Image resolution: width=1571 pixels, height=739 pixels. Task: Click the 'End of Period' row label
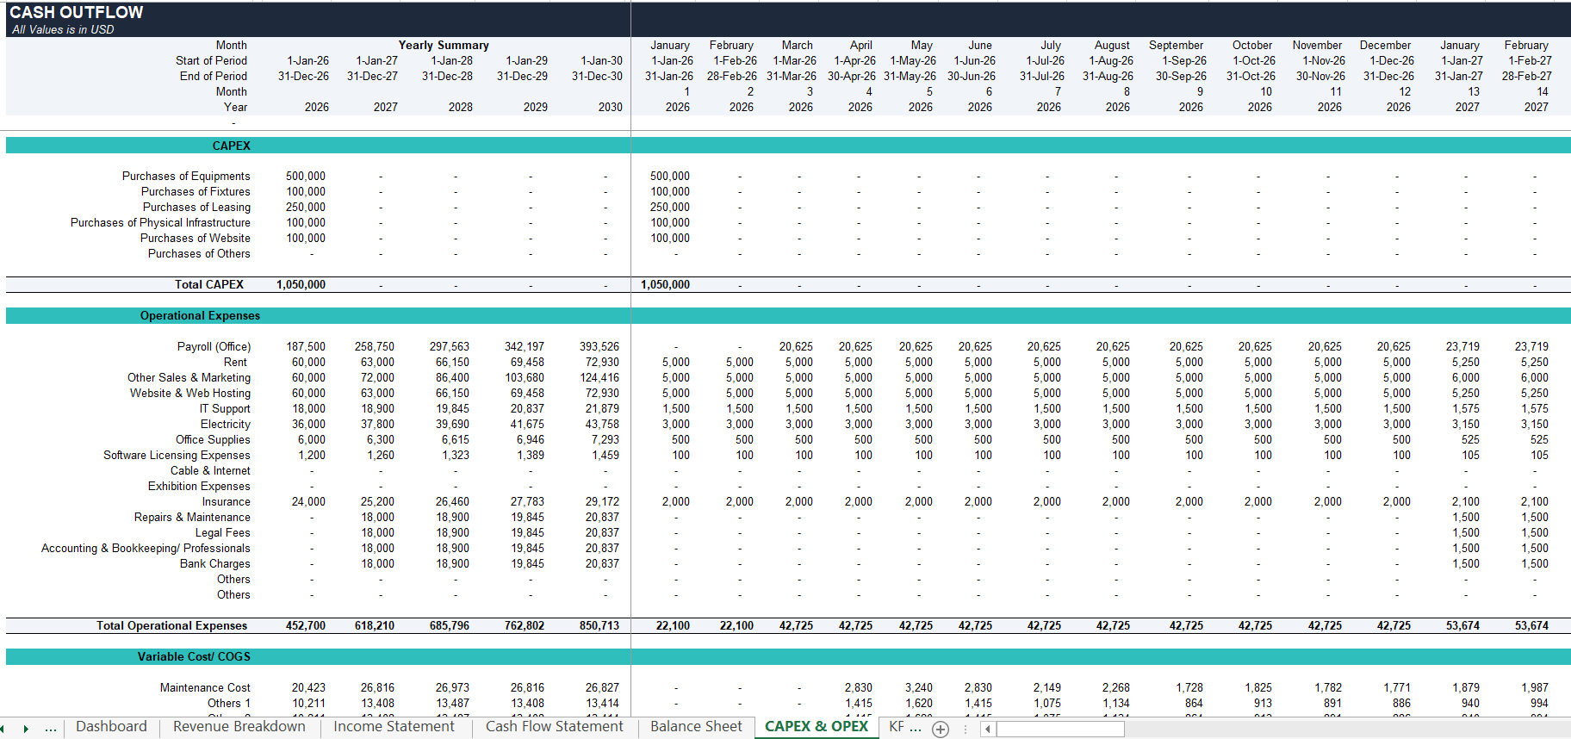[214, 76]
